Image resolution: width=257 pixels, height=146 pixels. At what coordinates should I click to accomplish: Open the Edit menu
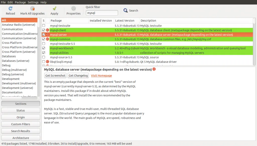[10, 2]
